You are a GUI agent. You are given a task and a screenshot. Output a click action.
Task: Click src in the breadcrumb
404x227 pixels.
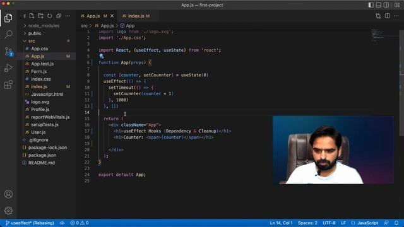(84, 26)
